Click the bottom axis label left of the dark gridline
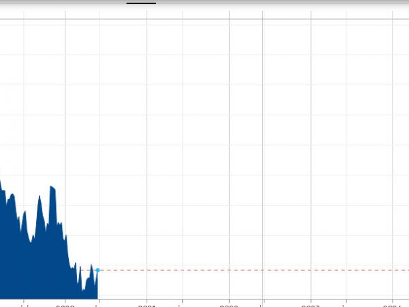 click(229, 305)
